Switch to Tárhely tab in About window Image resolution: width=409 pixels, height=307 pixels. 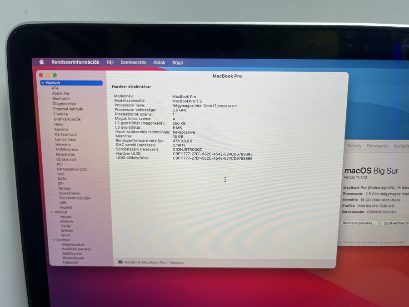(x=354, y=146)
